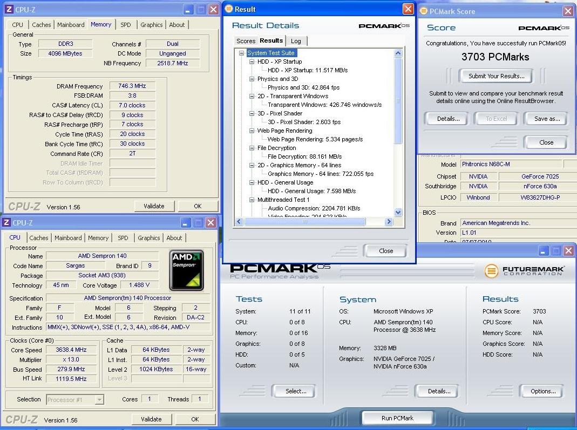The image size is (577, 430).
Task: Collapse 2D - Graphics Memory - 64 lines node
Action: tap(252, 166)
